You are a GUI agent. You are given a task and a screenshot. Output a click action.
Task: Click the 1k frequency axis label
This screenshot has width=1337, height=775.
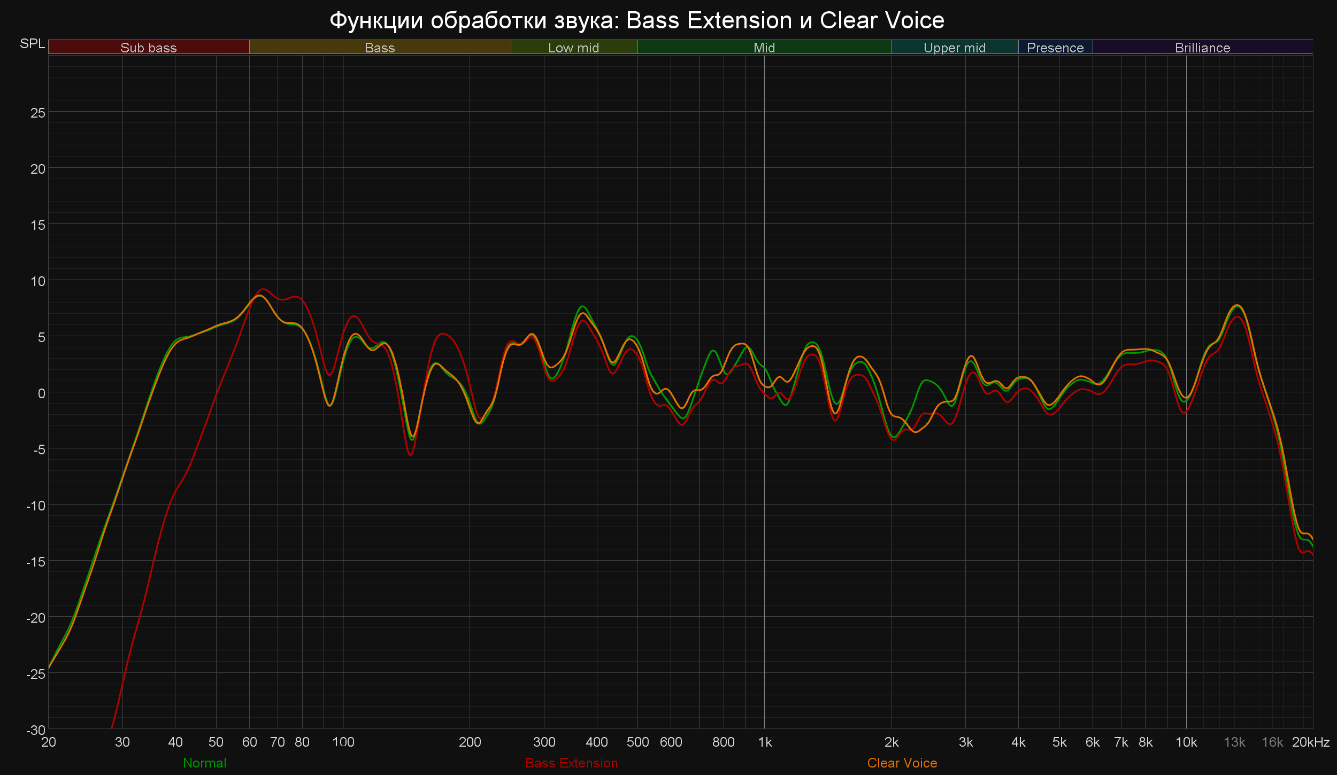(765, 742)
